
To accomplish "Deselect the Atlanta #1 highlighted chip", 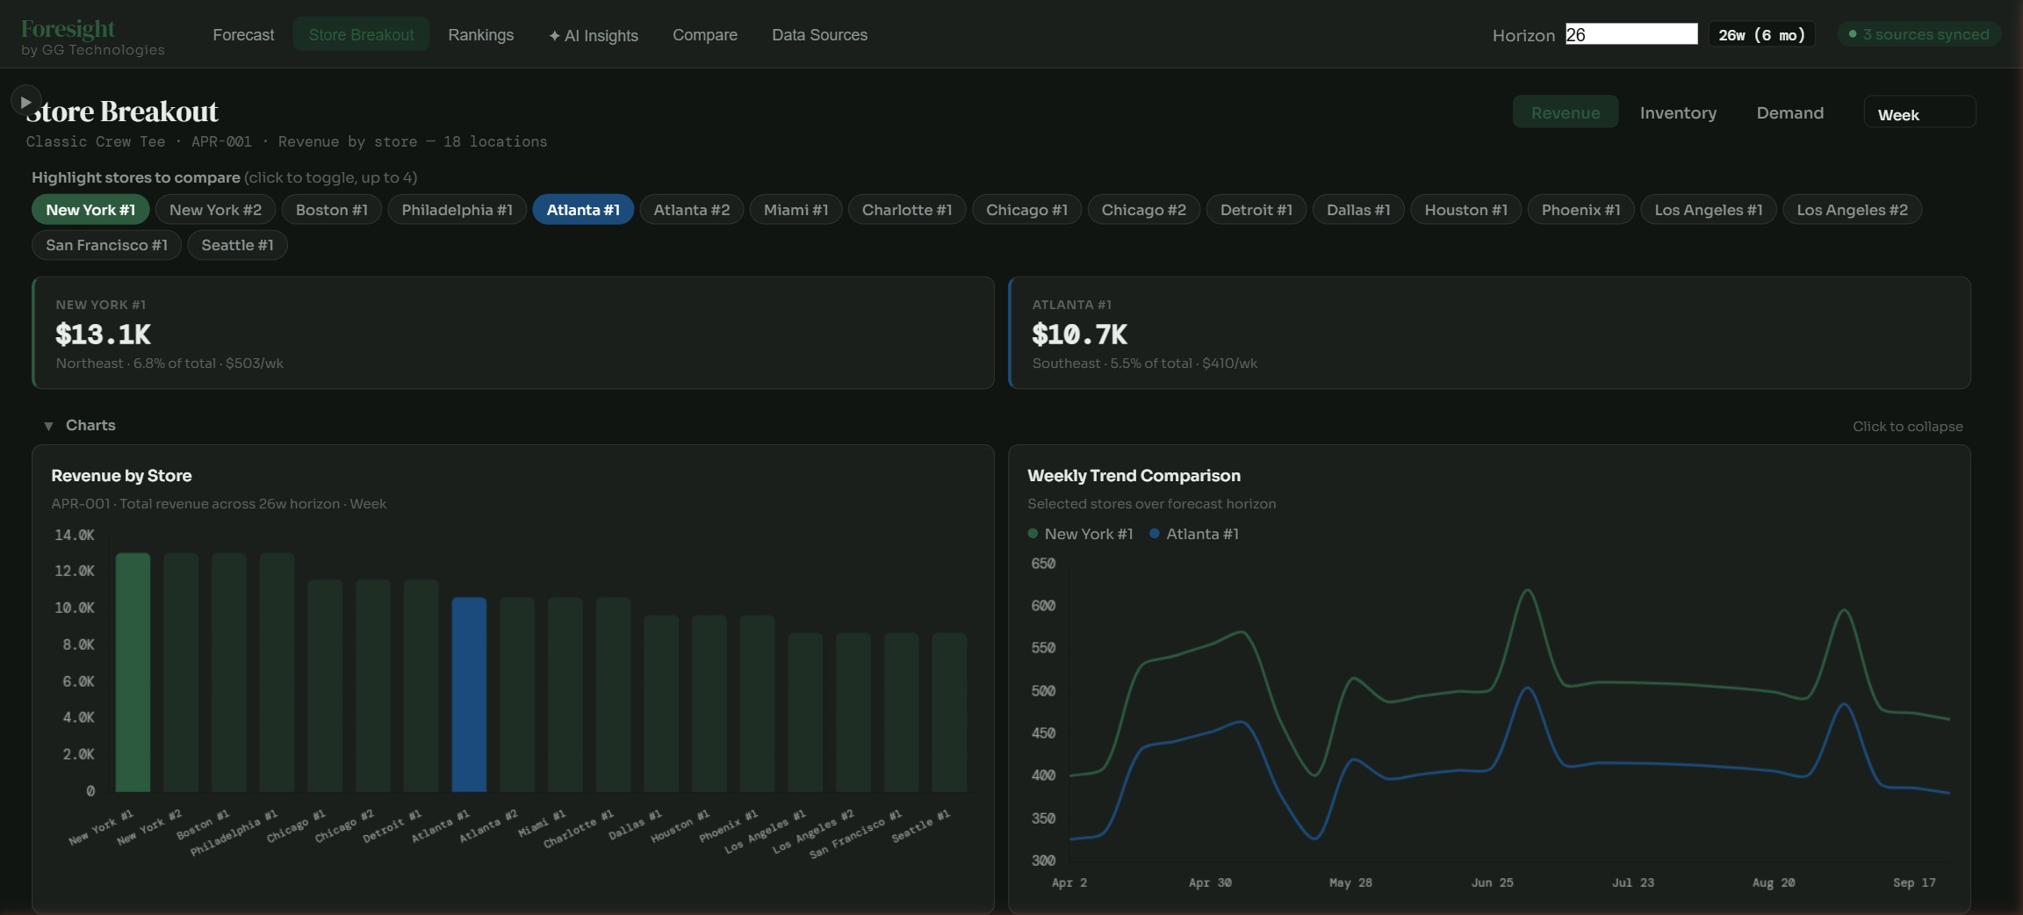I will (582, 209).
